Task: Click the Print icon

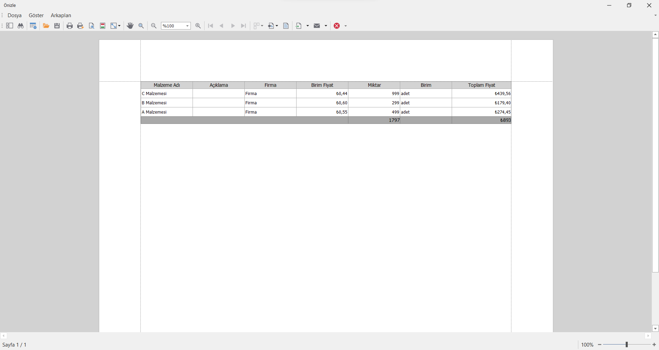Action: tap(70, 26)
